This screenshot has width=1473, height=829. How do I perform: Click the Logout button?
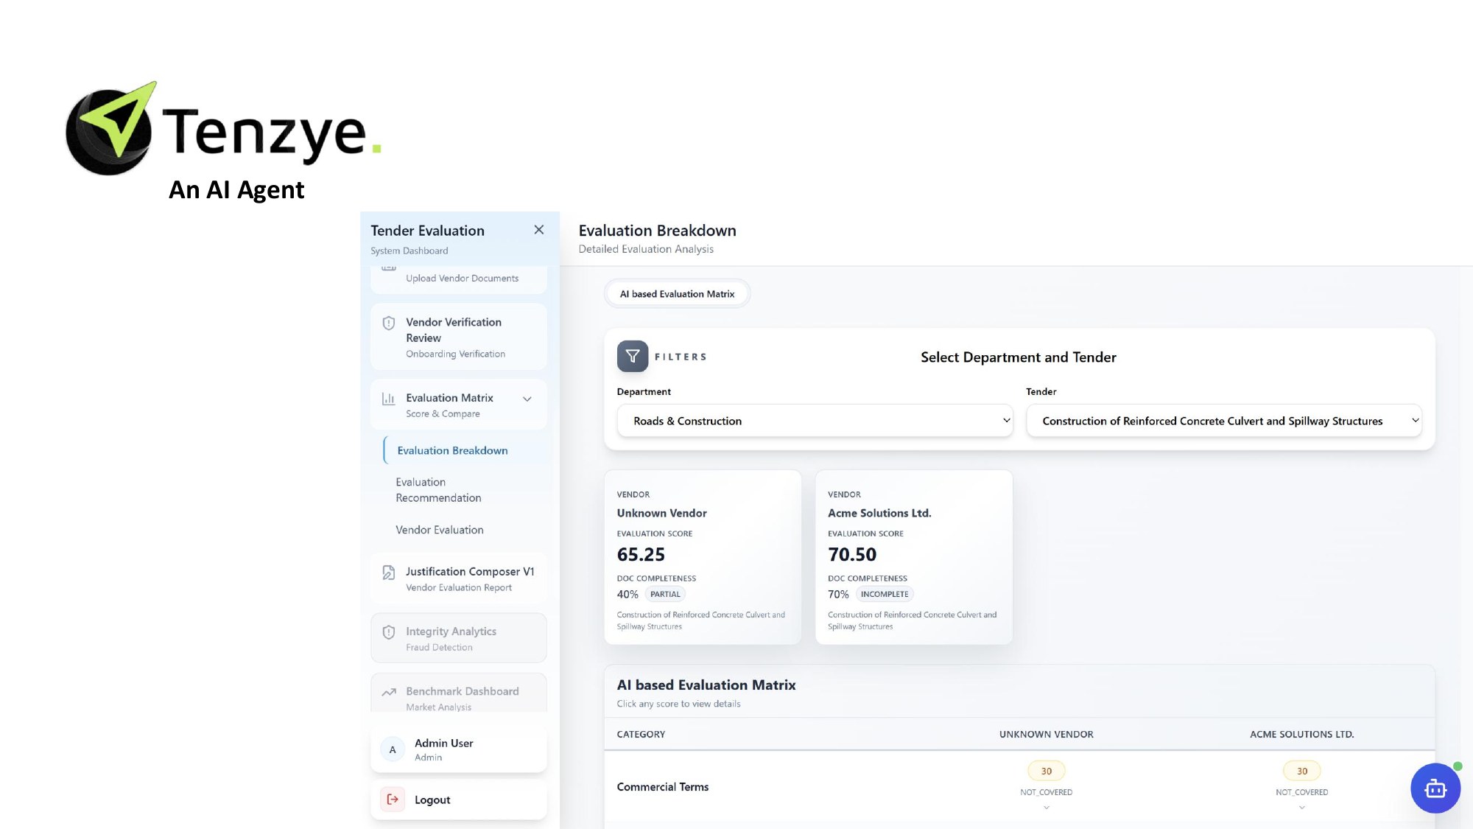459,800
